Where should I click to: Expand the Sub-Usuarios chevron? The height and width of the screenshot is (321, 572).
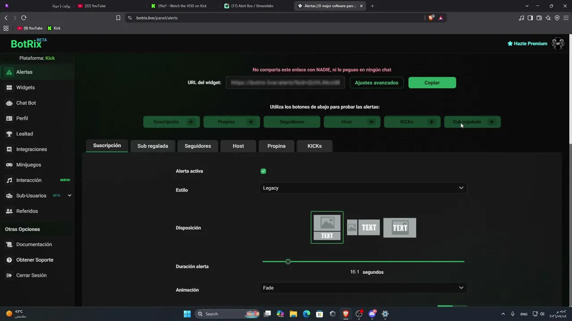pos(69,195)
